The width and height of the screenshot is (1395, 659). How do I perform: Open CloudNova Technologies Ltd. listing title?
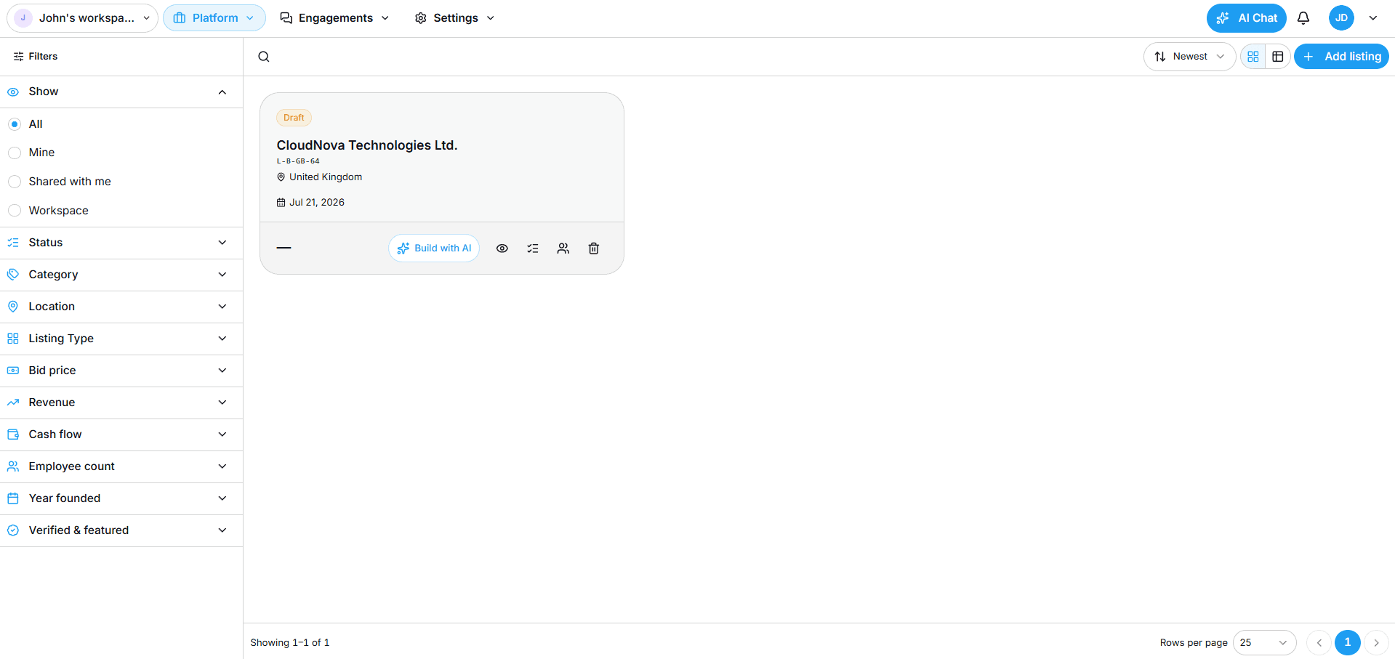[367, 145]
